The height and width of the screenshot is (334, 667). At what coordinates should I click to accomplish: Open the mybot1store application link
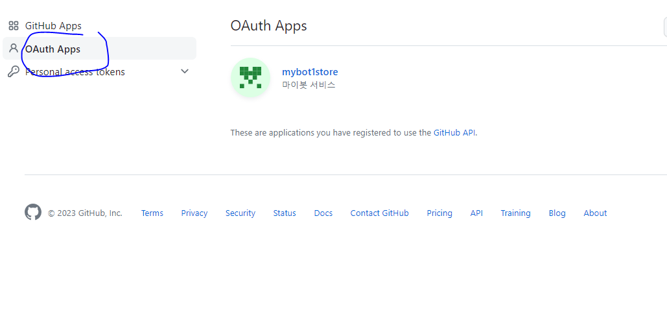pyautogui.click(x=310, y=72)
